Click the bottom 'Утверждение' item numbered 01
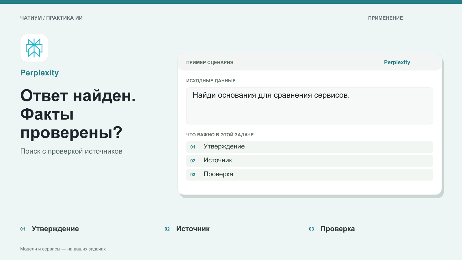462x260 pixels. pos(50,229)
